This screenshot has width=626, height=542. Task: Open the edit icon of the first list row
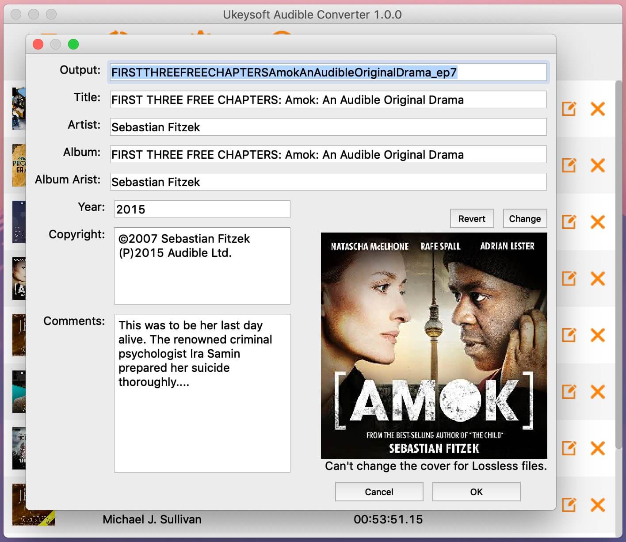coord(569,108)
